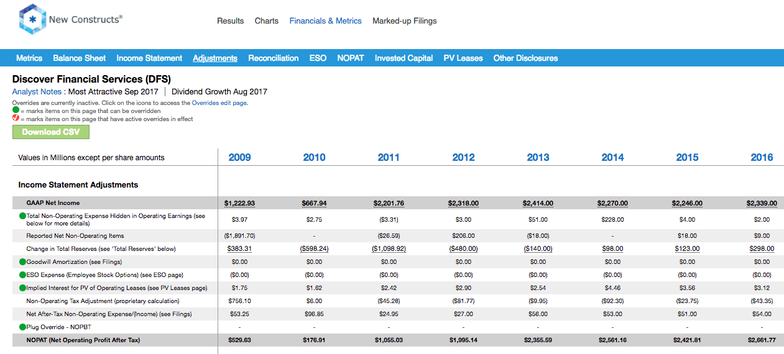The image size is (784, 354).
Task: Click the NOPAT (Net Operating Profit After Tax) label
Action: (x=83, y=340)
